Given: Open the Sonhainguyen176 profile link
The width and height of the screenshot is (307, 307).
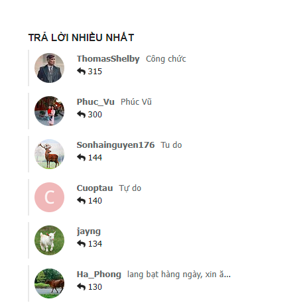Looking at the screenshot, I should click(x=115, y=145).
